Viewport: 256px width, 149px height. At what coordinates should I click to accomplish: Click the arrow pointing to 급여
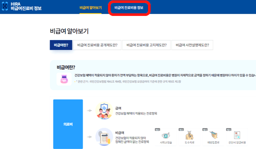89,110
